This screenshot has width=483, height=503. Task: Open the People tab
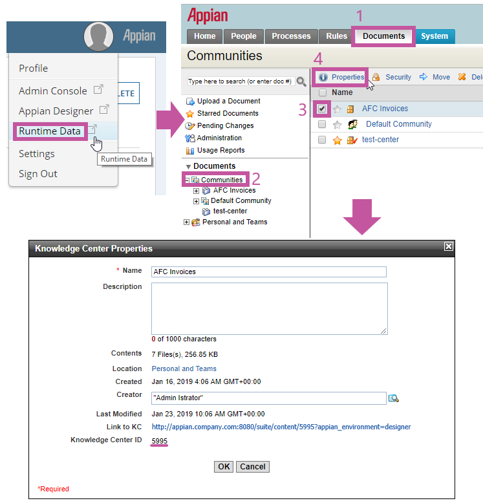244,36
